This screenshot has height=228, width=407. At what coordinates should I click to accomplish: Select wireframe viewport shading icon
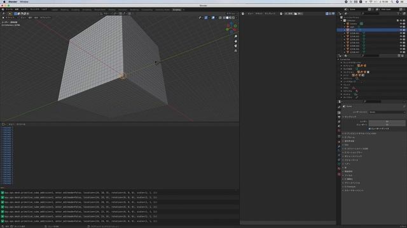224,18
